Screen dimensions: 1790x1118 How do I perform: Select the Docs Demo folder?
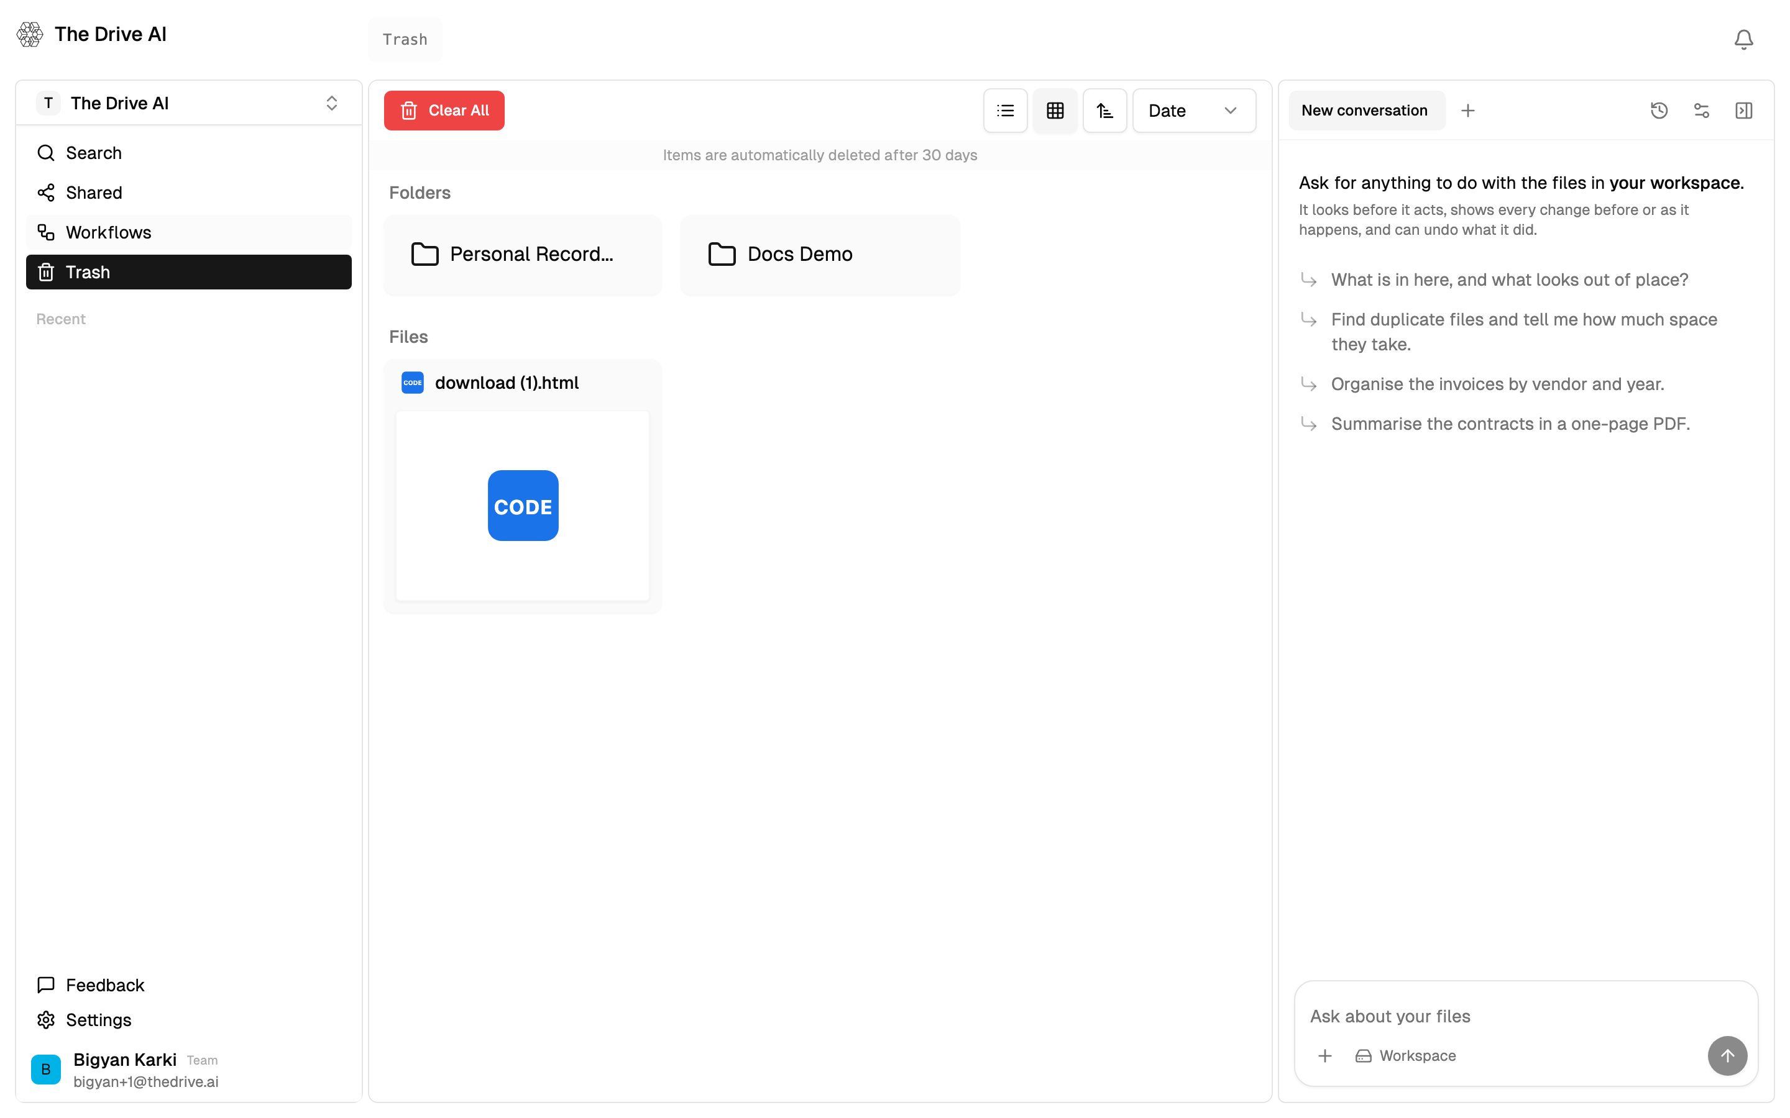coord(820,255)
